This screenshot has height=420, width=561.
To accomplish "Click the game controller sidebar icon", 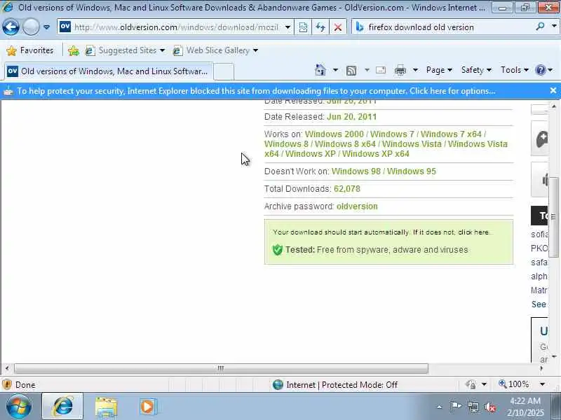I will [x=541, y=139].
